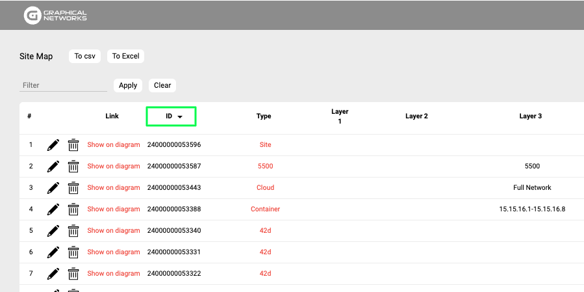Click trash delete icon in row 2
The width and height of the screenshot is (584, 292).
pos(73,166)
